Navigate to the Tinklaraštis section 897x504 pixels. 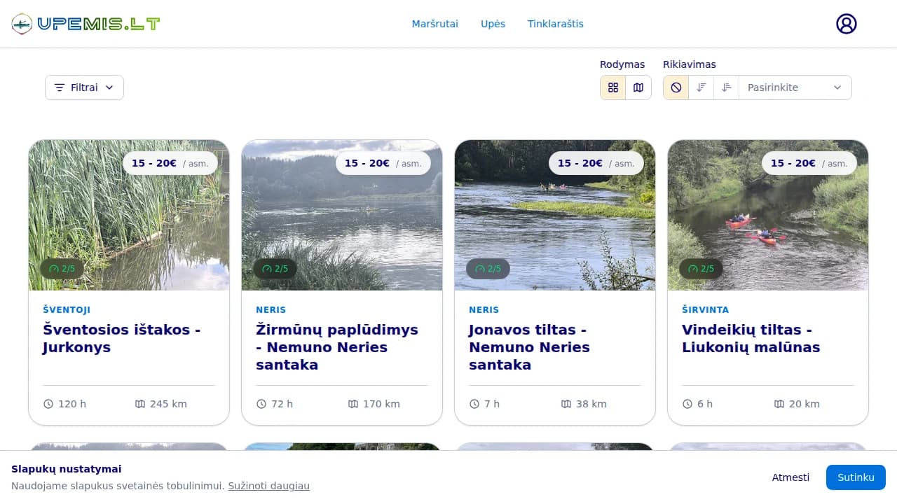556,23
